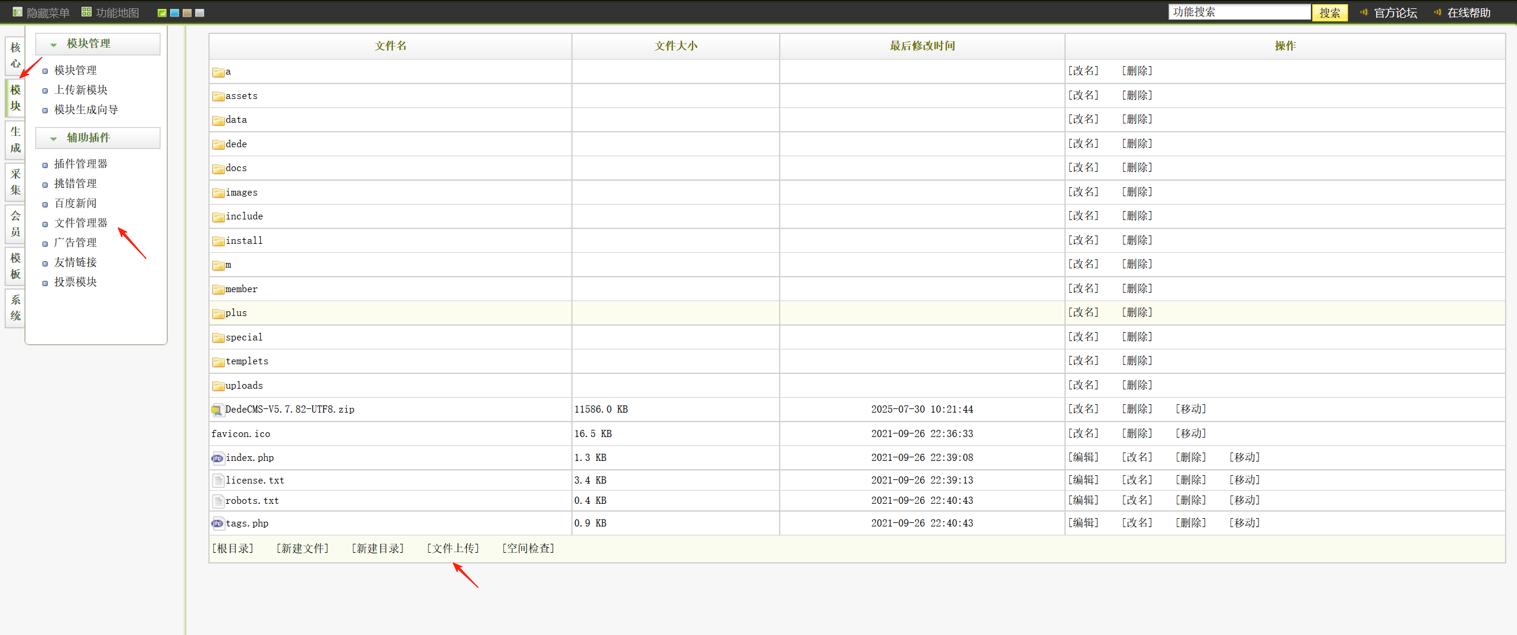Open the dede folder icon
The image size is (1517, 635).
click(x=218, y=144)
